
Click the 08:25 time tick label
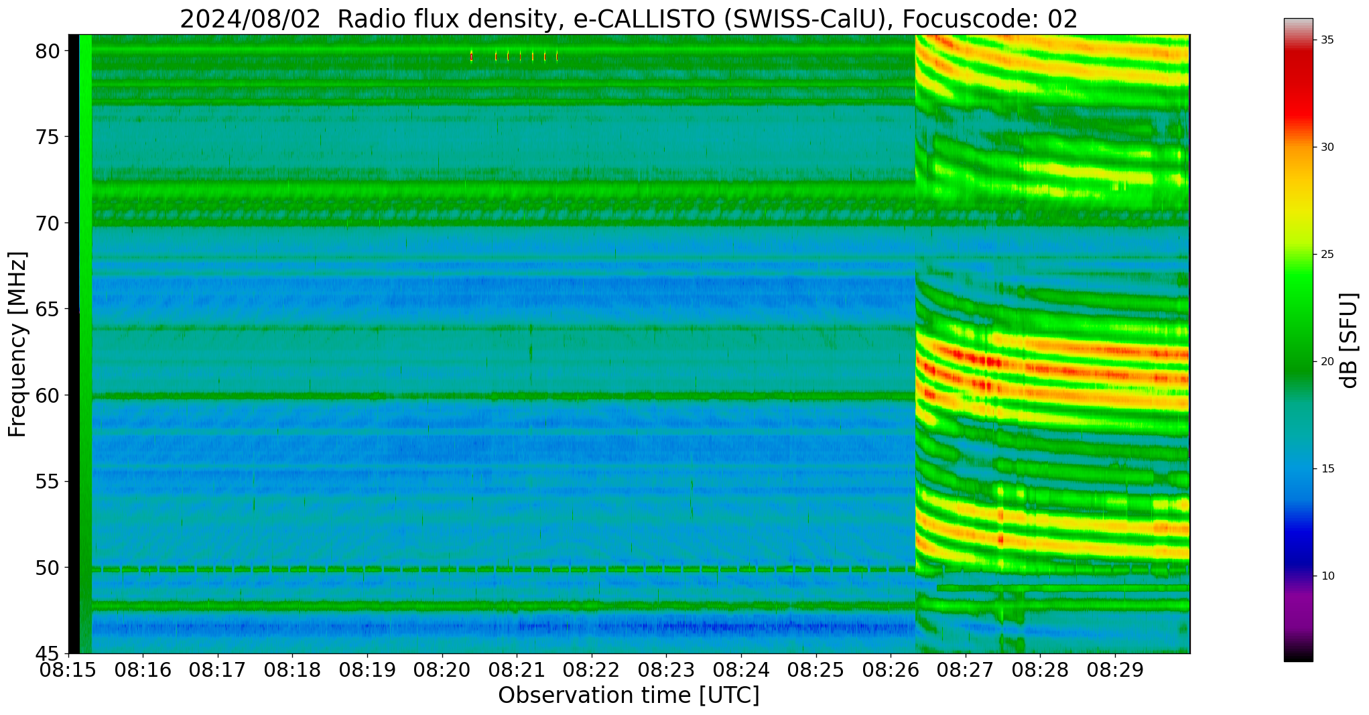(x=816, y=670)
